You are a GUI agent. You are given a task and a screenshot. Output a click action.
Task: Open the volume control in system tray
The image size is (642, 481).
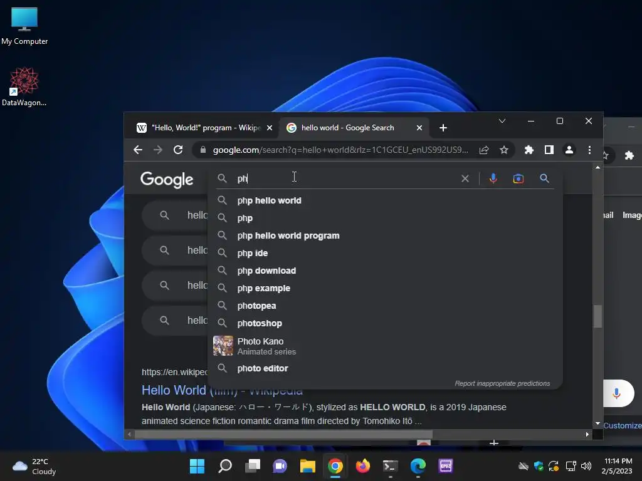tap(586, 466)
